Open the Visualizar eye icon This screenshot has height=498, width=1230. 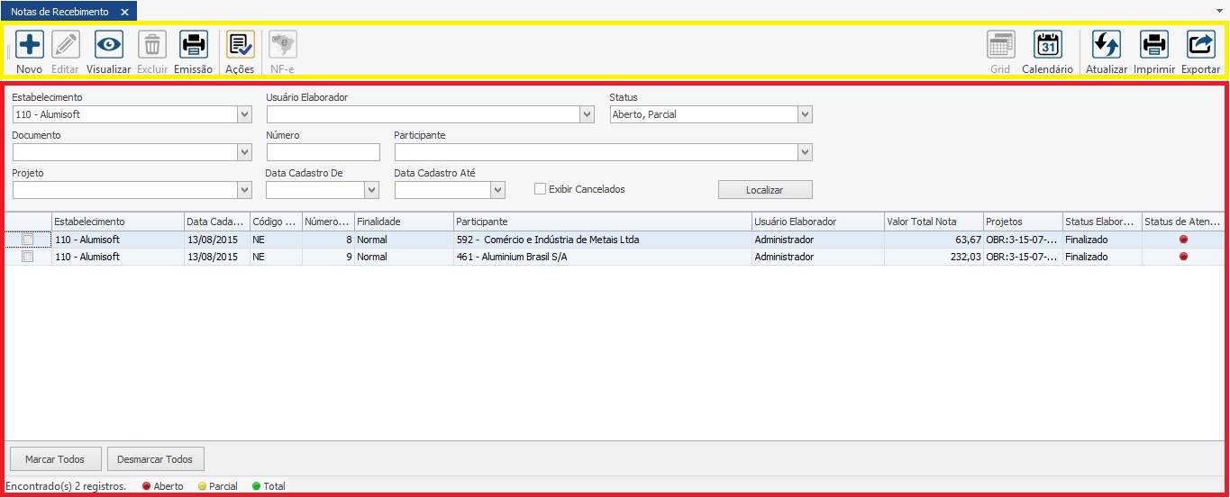click(x=108, y=45)
